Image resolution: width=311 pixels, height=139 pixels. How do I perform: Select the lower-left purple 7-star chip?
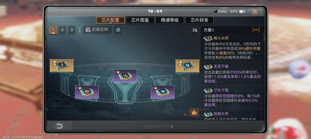[87, 92]
